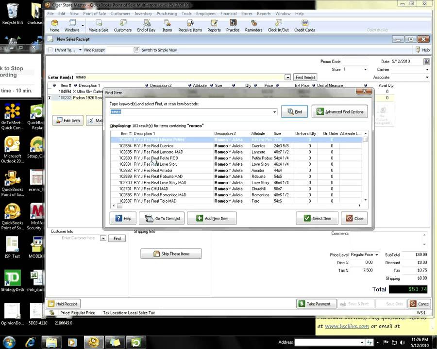Viewport: 437px width, 349px height.
Task: Open the Purchasing menu
Action: click(167, 14)
